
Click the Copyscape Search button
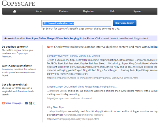(x=125, y=23)
